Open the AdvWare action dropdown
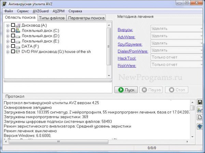 click(177, 36)
